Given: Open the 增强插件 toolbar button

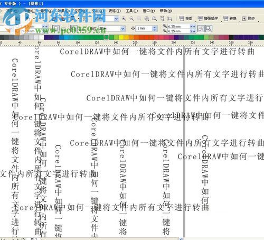Looking at the screenshot, I should coord(208,19).
